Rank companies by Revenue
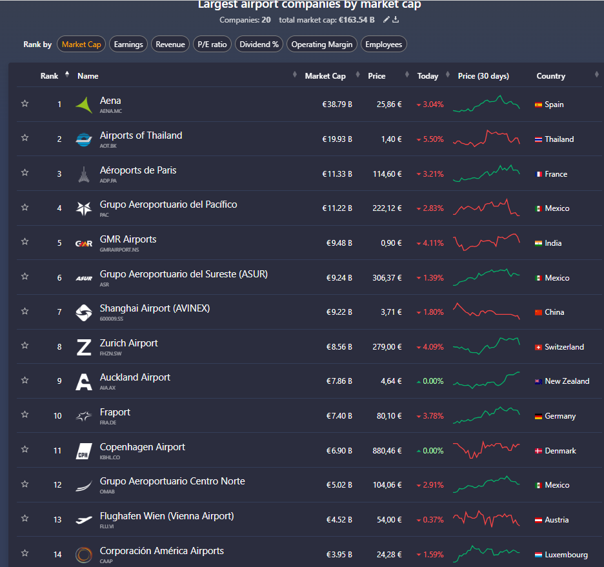 click(x=170, y=45)
